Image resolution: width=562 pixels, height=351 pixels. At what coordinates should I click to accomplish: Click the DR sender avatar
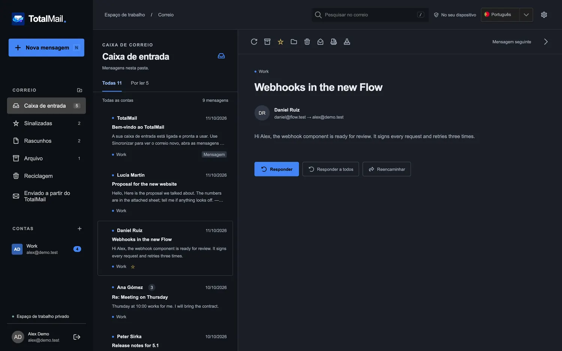click(262, 113)
